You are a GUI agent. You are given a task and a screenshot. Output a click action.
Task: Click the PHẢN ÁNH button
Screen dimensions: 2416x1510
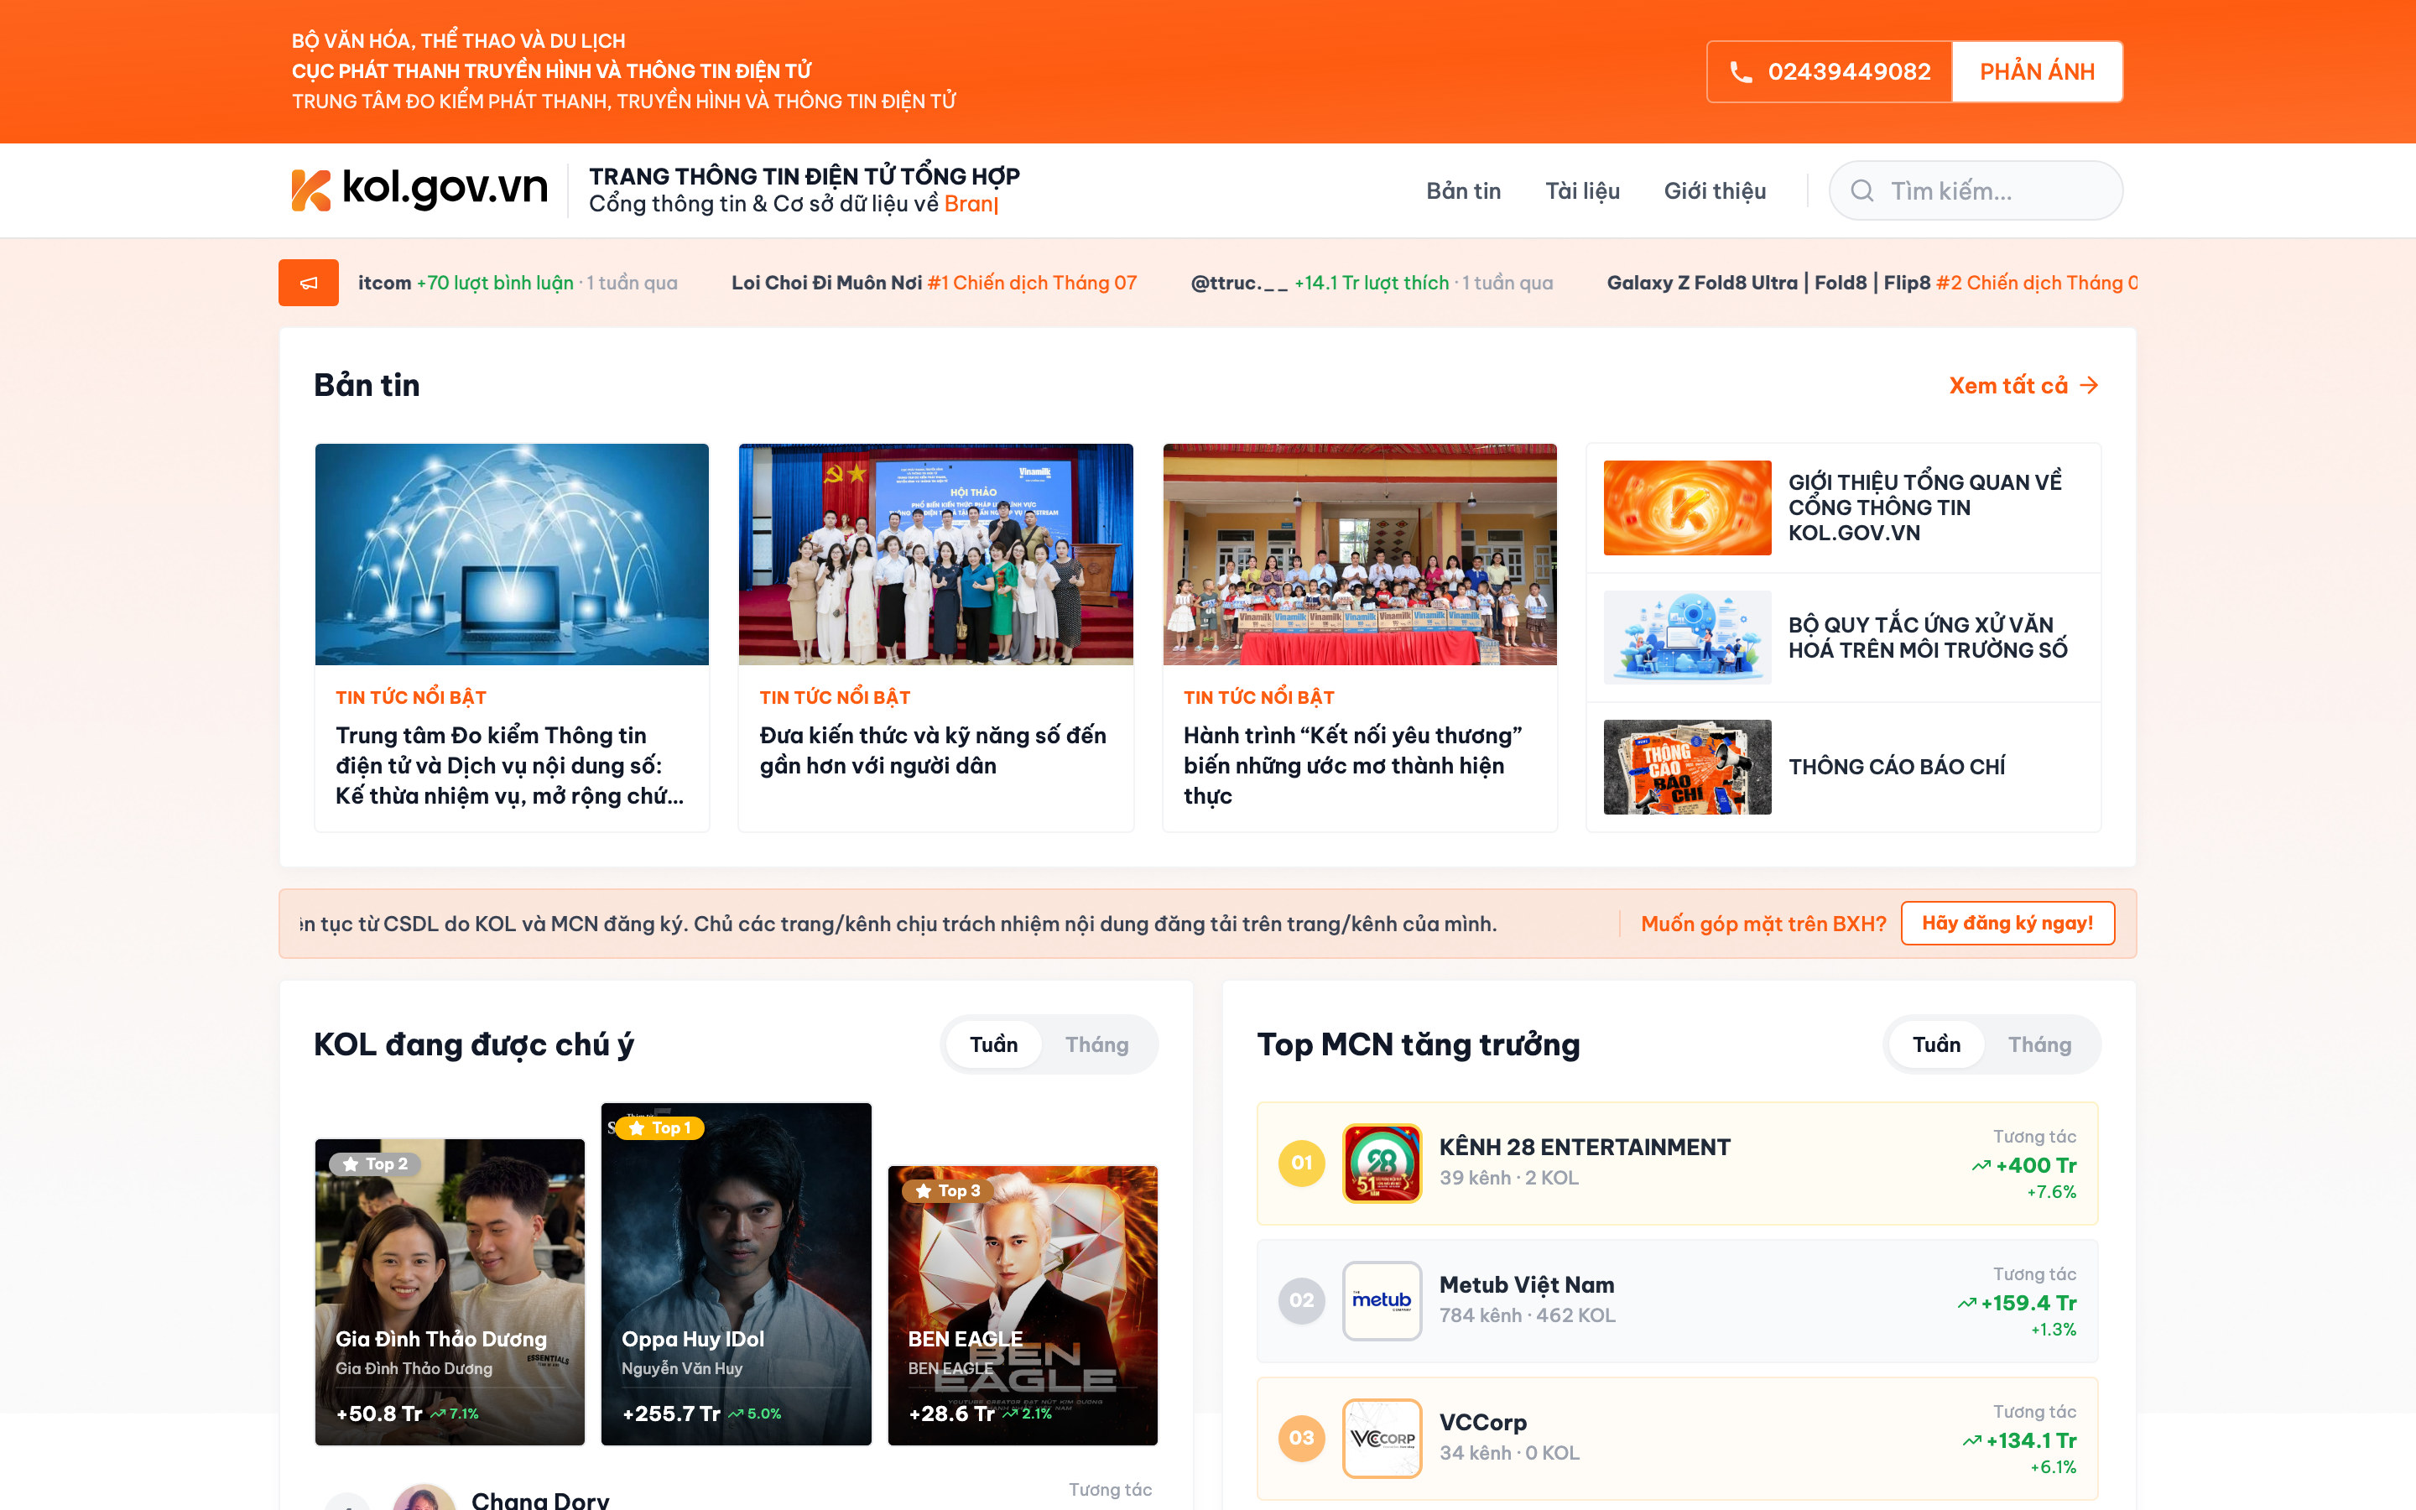2037,72
